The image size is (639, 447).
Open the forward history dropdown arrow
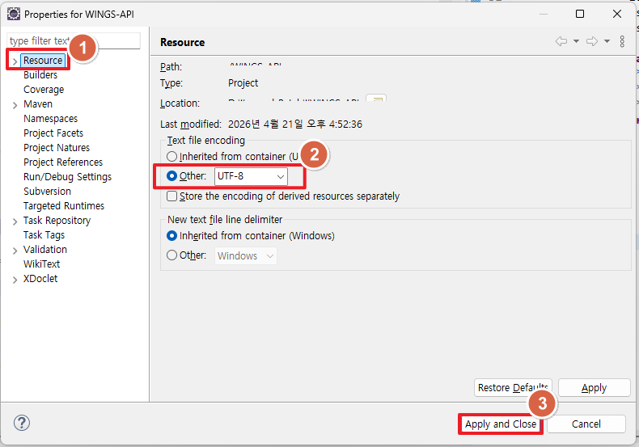click(607, 42)
